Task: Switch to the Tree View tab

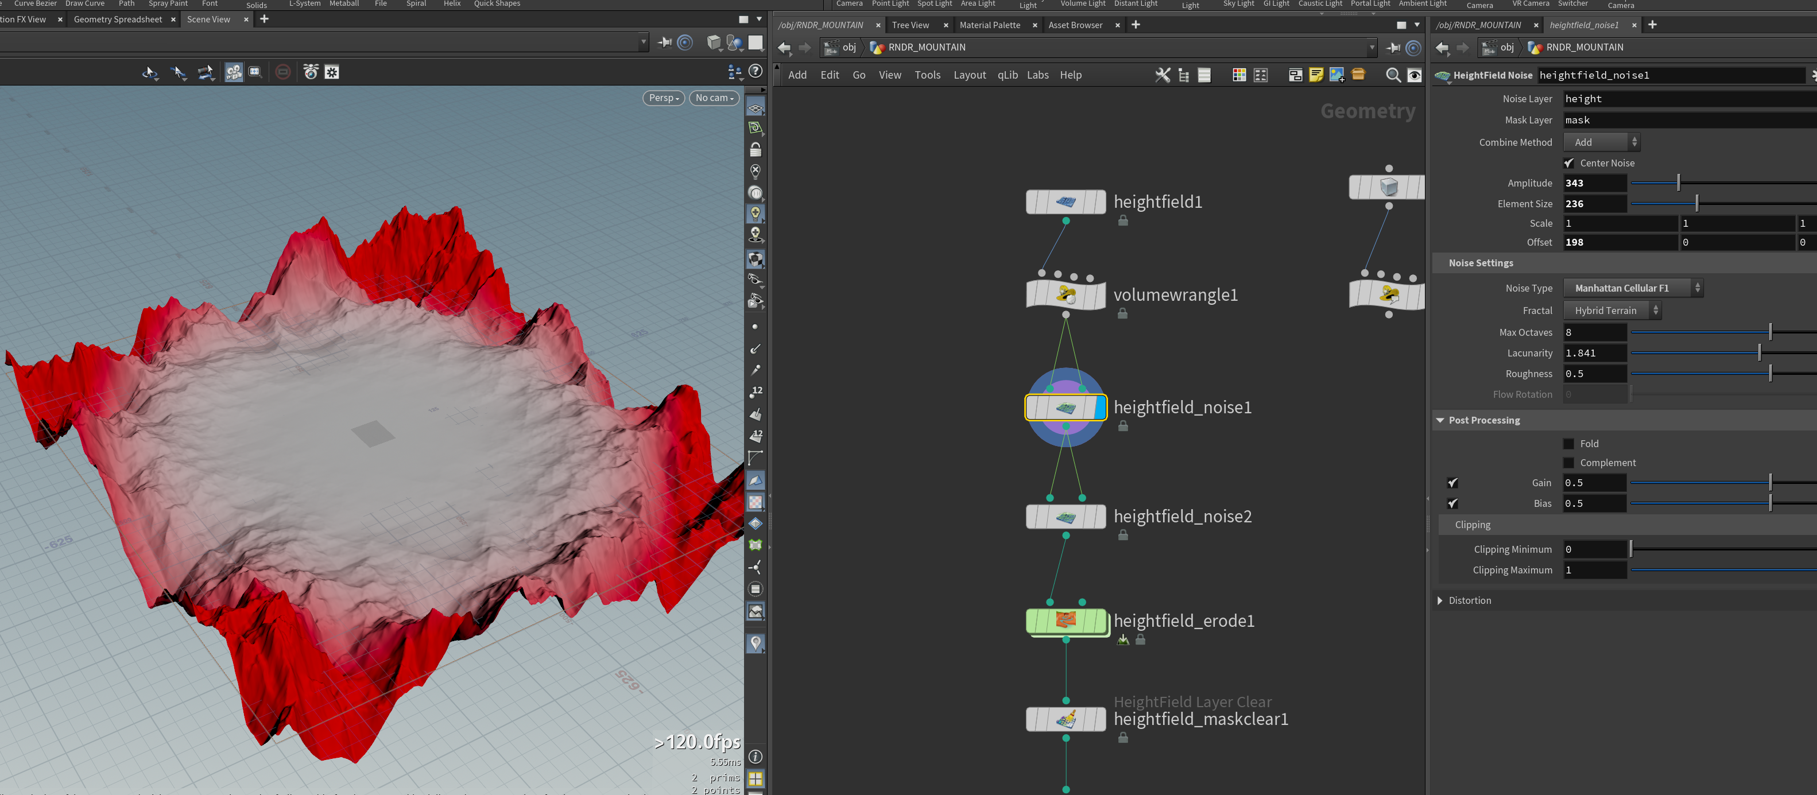Action: 910,25
